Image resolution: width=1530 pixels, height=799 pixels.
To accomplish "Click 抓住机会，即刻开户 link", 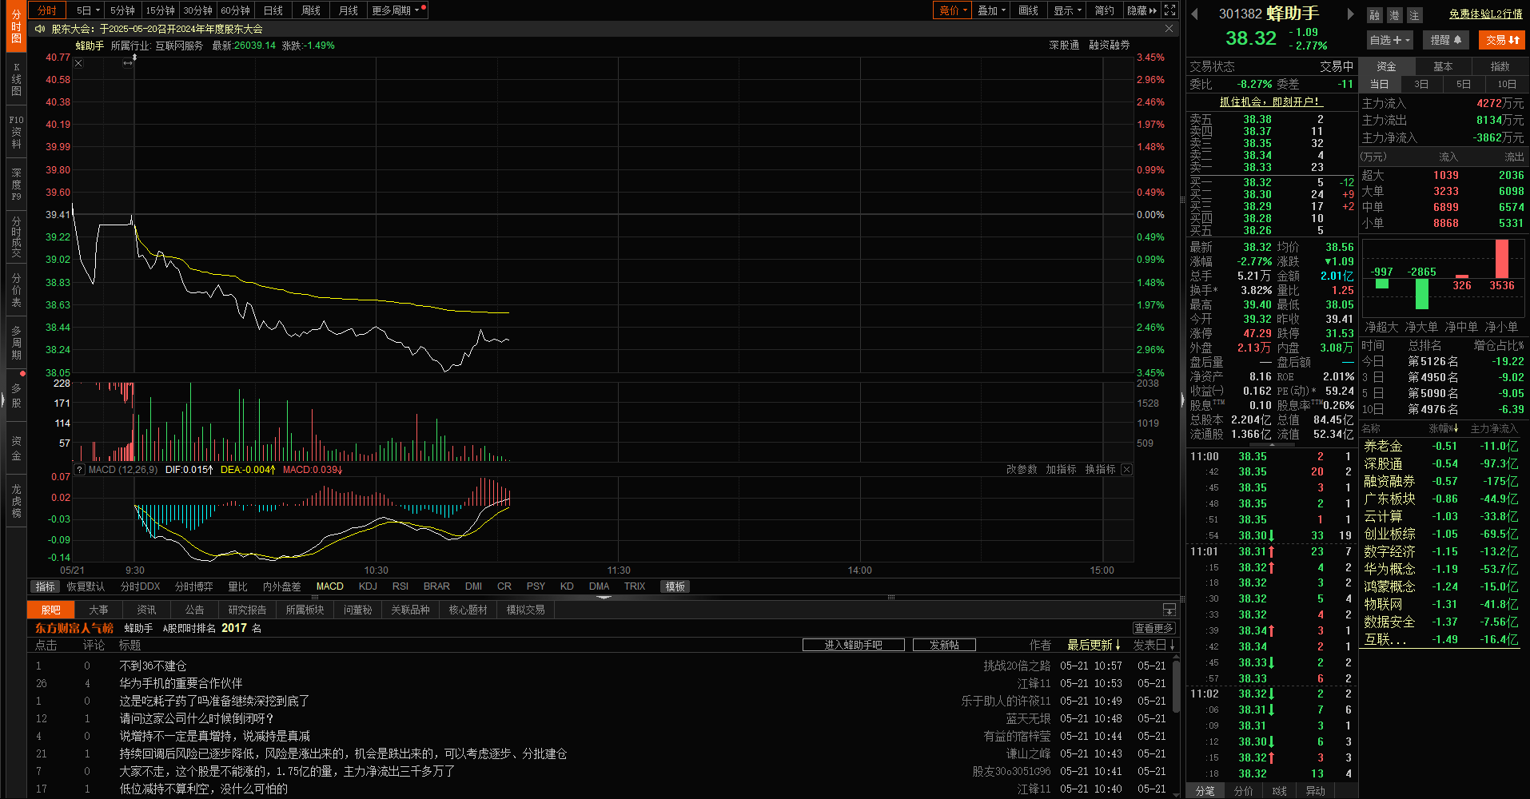I will pos(1270,101).
